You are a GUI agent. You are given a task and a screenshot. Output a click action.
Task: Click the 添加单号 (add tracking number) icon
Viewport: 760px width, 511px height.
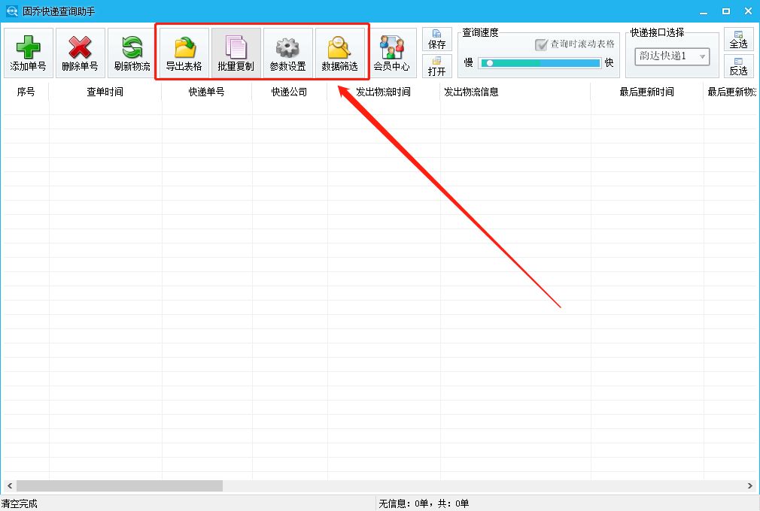(28, 52)
